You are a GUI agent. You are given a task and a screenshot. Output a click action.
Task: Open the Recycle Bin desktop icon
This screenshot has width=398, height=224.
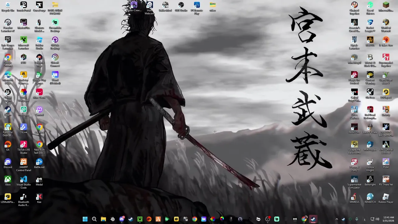(x=8, y=7)
